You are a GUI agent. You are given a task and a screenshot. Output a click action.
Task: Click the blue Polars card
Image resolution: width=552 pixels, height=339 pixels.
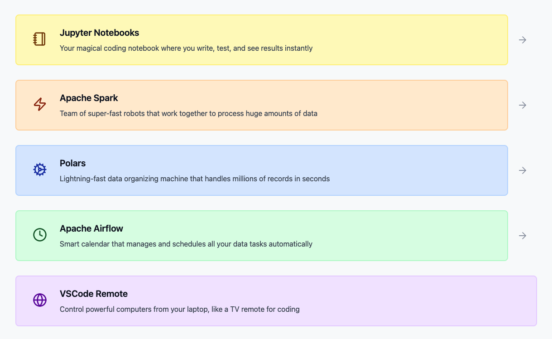pos(262,170)
